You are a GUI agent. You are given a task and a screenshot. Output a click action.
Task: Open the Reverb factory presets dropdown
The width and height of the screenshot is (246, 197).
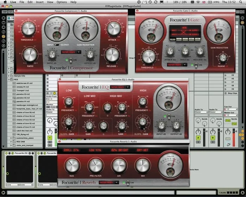coord(109,183)
